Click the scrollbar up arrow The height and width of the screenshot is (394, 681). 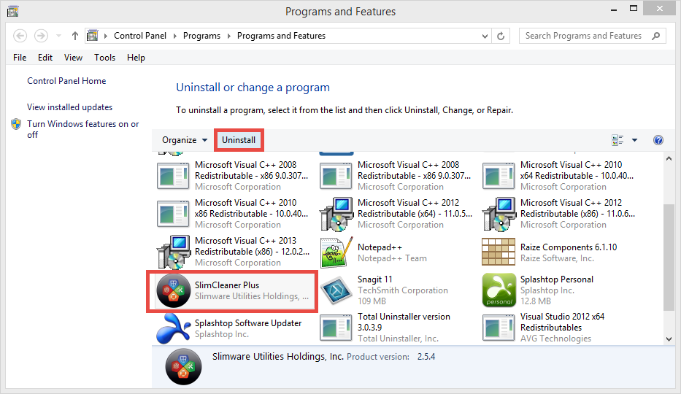click(669, 159)
